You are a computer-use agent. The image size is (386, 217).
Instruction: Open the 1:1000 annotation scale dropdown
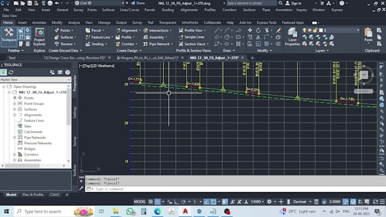(257, 202)
